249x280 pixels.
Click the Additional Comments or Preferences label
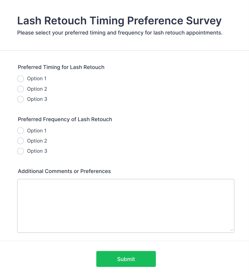[x=64, y=171]
